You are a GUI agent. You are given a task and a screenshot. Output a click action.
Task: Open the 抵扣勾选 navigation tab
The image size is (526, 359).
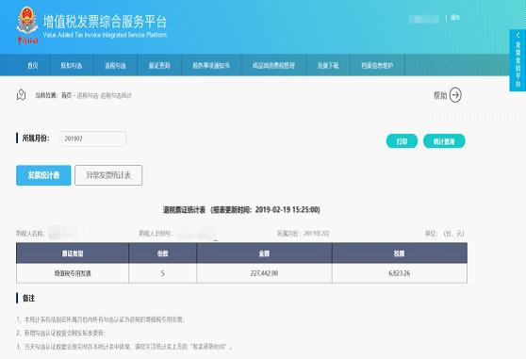(x=72, y=65)
